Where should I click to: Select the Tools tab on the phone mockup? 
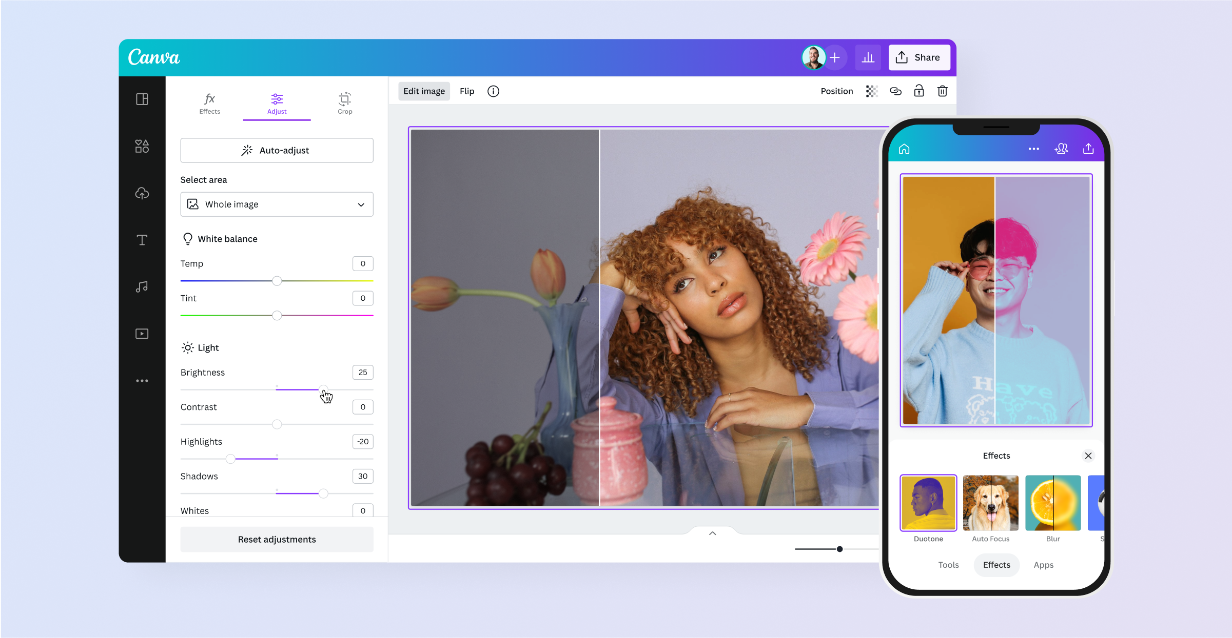[949, 565]
